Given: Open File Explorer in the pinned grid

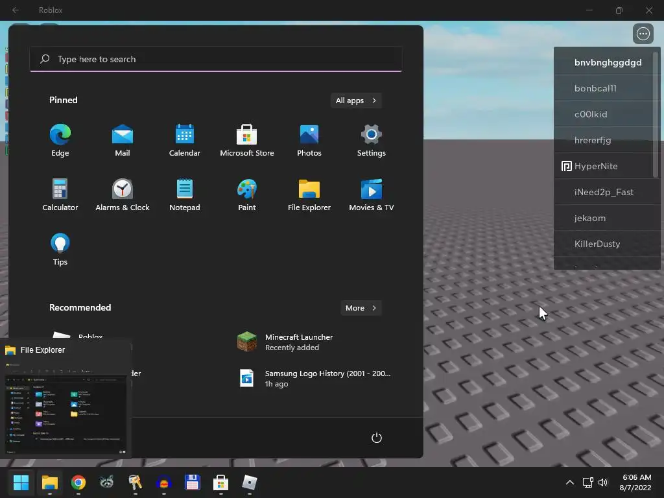Looking at the screenshot, I should click(x=309, y=195).
